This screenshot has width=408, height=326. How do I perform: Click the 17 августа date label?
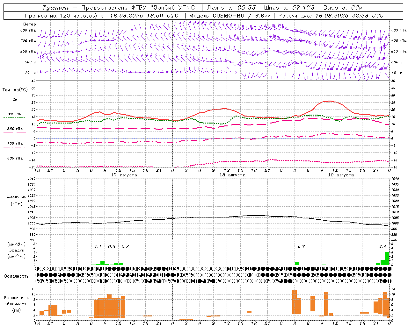[124, 175]
